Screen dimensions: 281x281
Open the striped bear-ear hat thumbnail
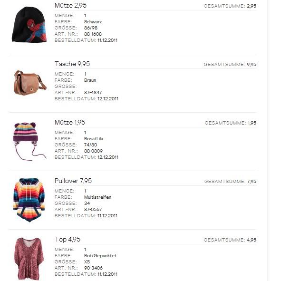[x=29, y=141]
